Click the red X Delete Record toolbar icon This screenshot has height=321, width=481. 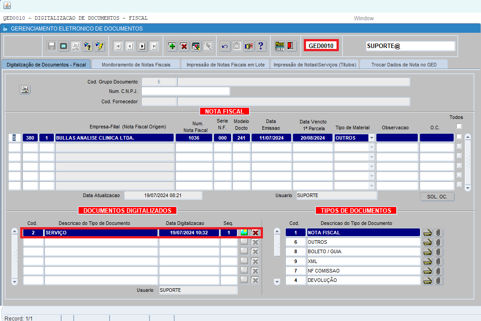click(184, 46)
